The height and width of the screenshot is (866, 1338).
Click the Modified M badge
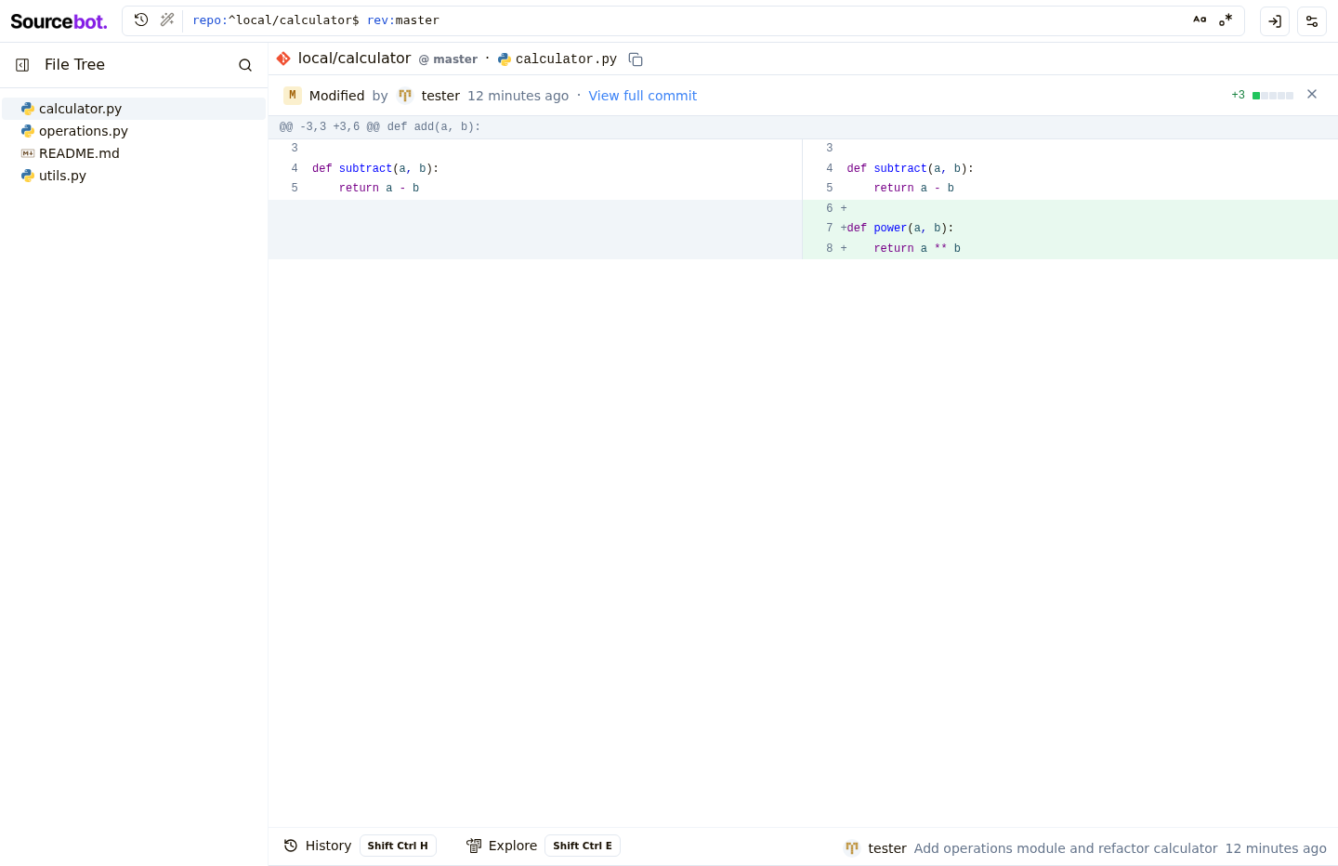click(293, 95)
